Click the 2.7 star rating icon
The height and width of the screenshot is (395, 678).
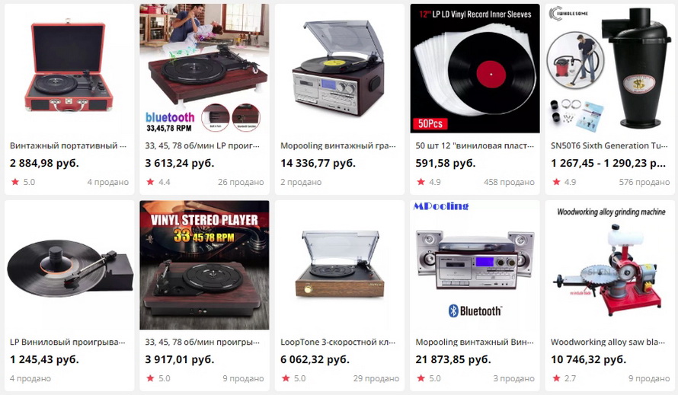pyautogui.click(x=557, y=378)
